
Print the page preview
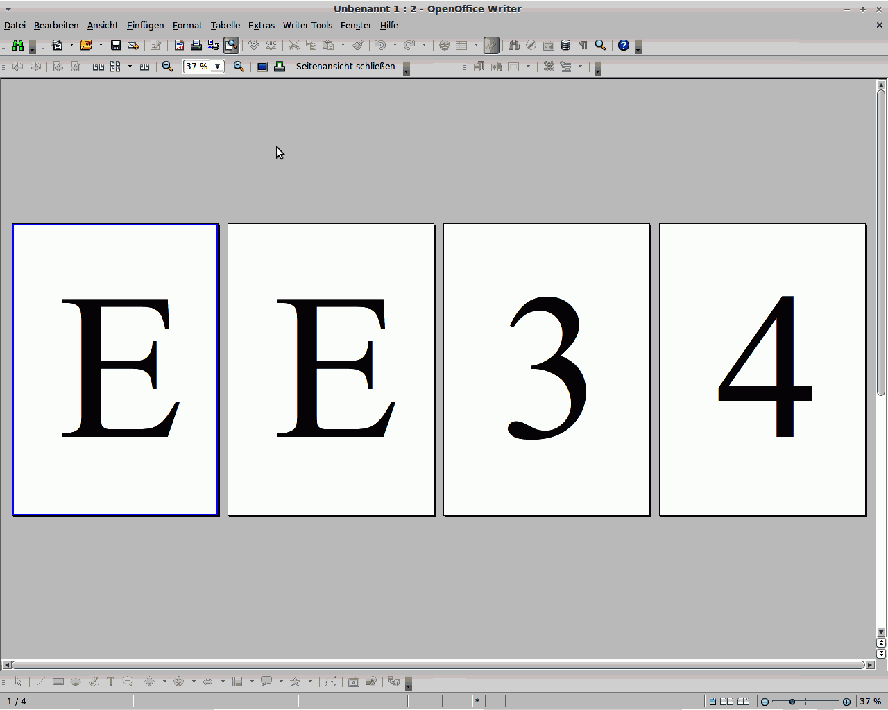tap(280, 67)
